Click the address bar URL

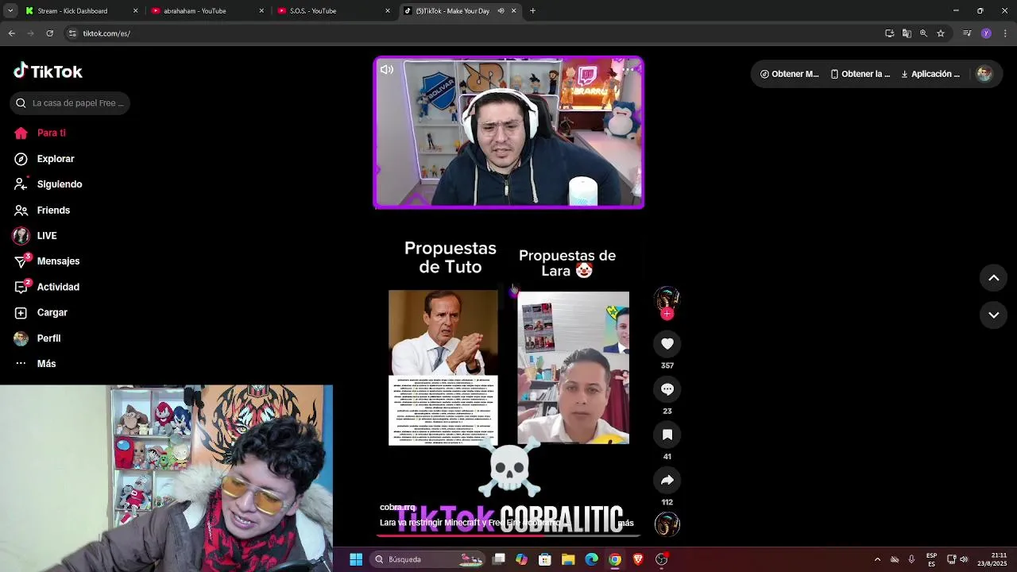tap(106, 33)
